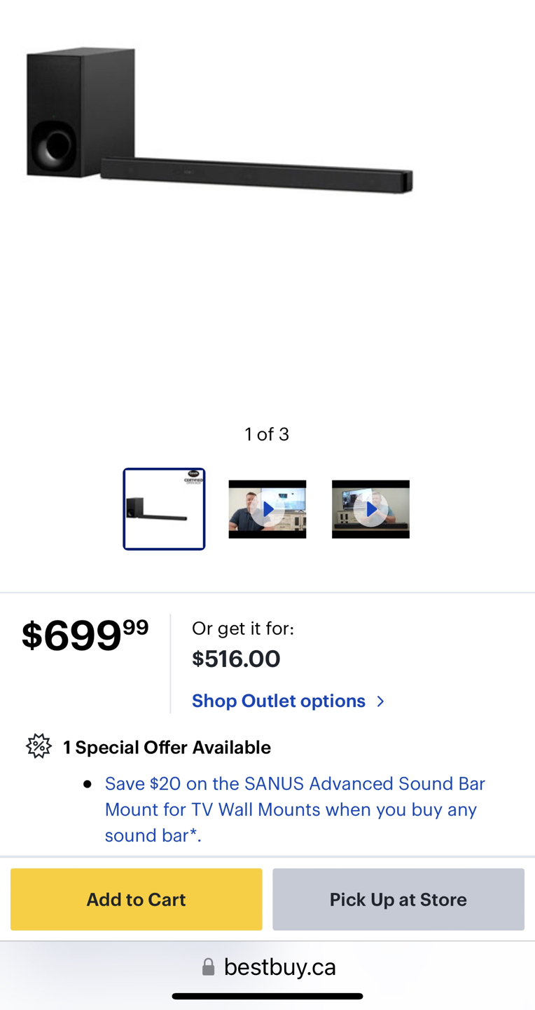Tap the Or get it for label
Viewport: 535px width, 1010px height.
243,628
